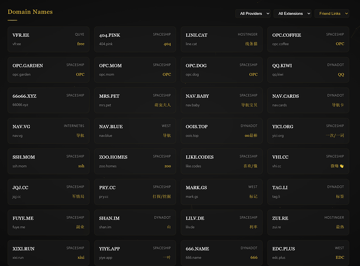Open the LIKE.CODES domain card
The width and height of the screenshot is (360, 266).
[x=222, y=161]
